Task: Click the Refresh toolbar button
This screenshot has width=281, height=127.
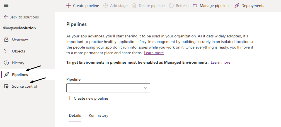Action: (179, 6)
